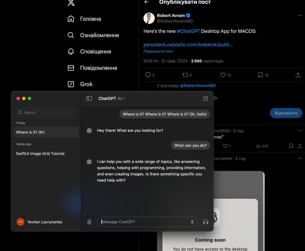Dictate a message with the microphone icon

click(192, 222)
